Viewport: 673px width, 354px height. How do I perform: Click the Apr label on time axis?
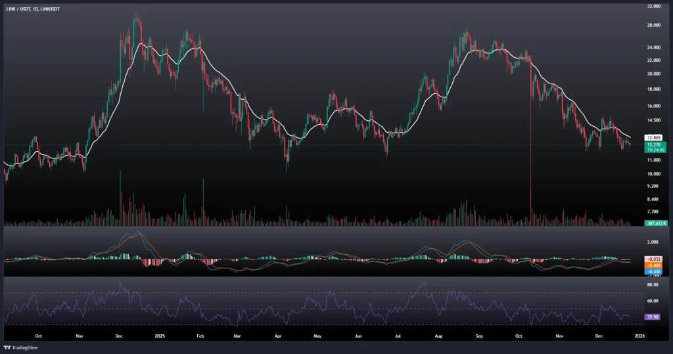[x=277, y=334]
